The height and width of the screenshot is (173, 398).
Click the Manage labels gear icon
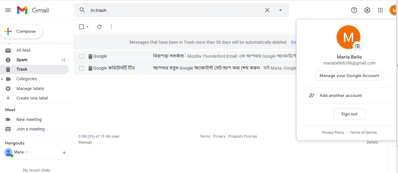(x=8, y=89)
